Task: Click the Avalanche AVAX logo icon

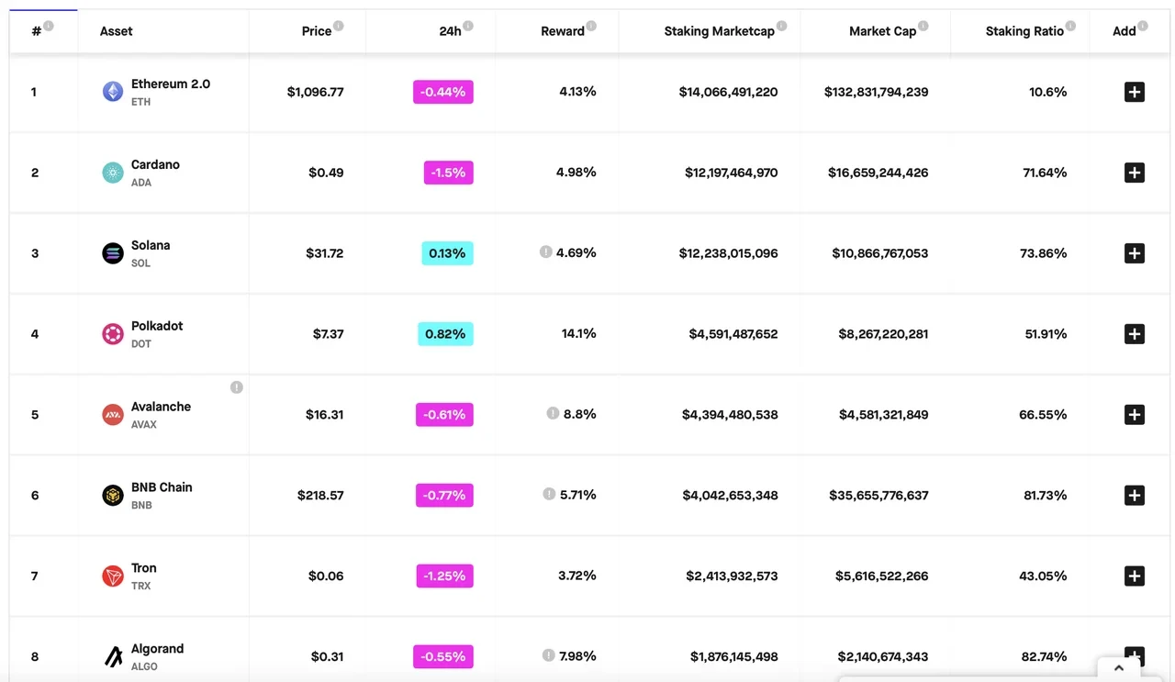Action: [x=113, y=415]
